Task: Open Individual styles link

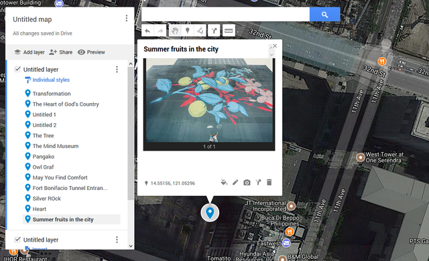Action: pos(51,80)
